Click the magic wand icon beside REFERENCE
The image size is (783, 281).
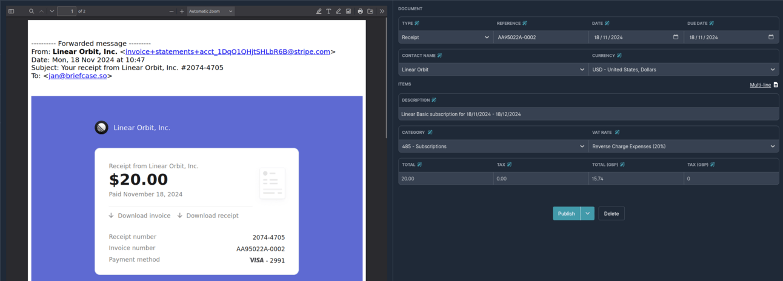[x=525, y=23]
